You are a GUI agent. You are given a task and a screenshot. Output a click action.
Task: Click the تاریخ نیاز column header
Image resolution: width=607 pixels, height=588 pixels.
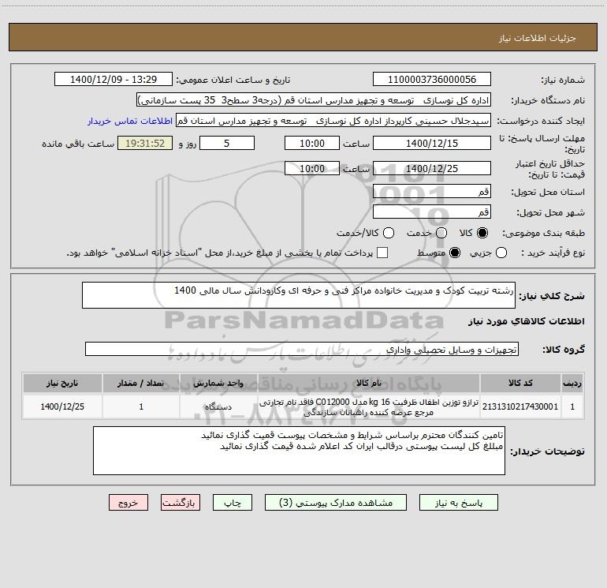[62, 384]
